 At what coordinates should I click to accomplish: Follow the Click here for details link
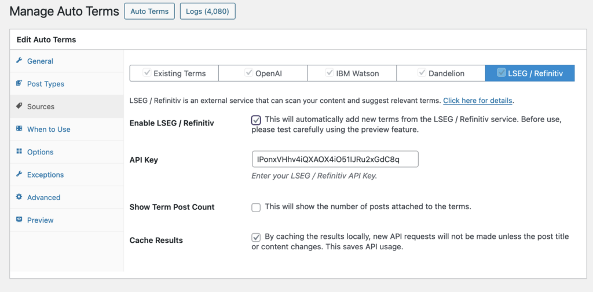tap(478, 101)
